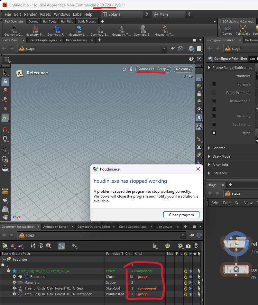Click the Test Geometry Pig Head shelf tool

35,31
